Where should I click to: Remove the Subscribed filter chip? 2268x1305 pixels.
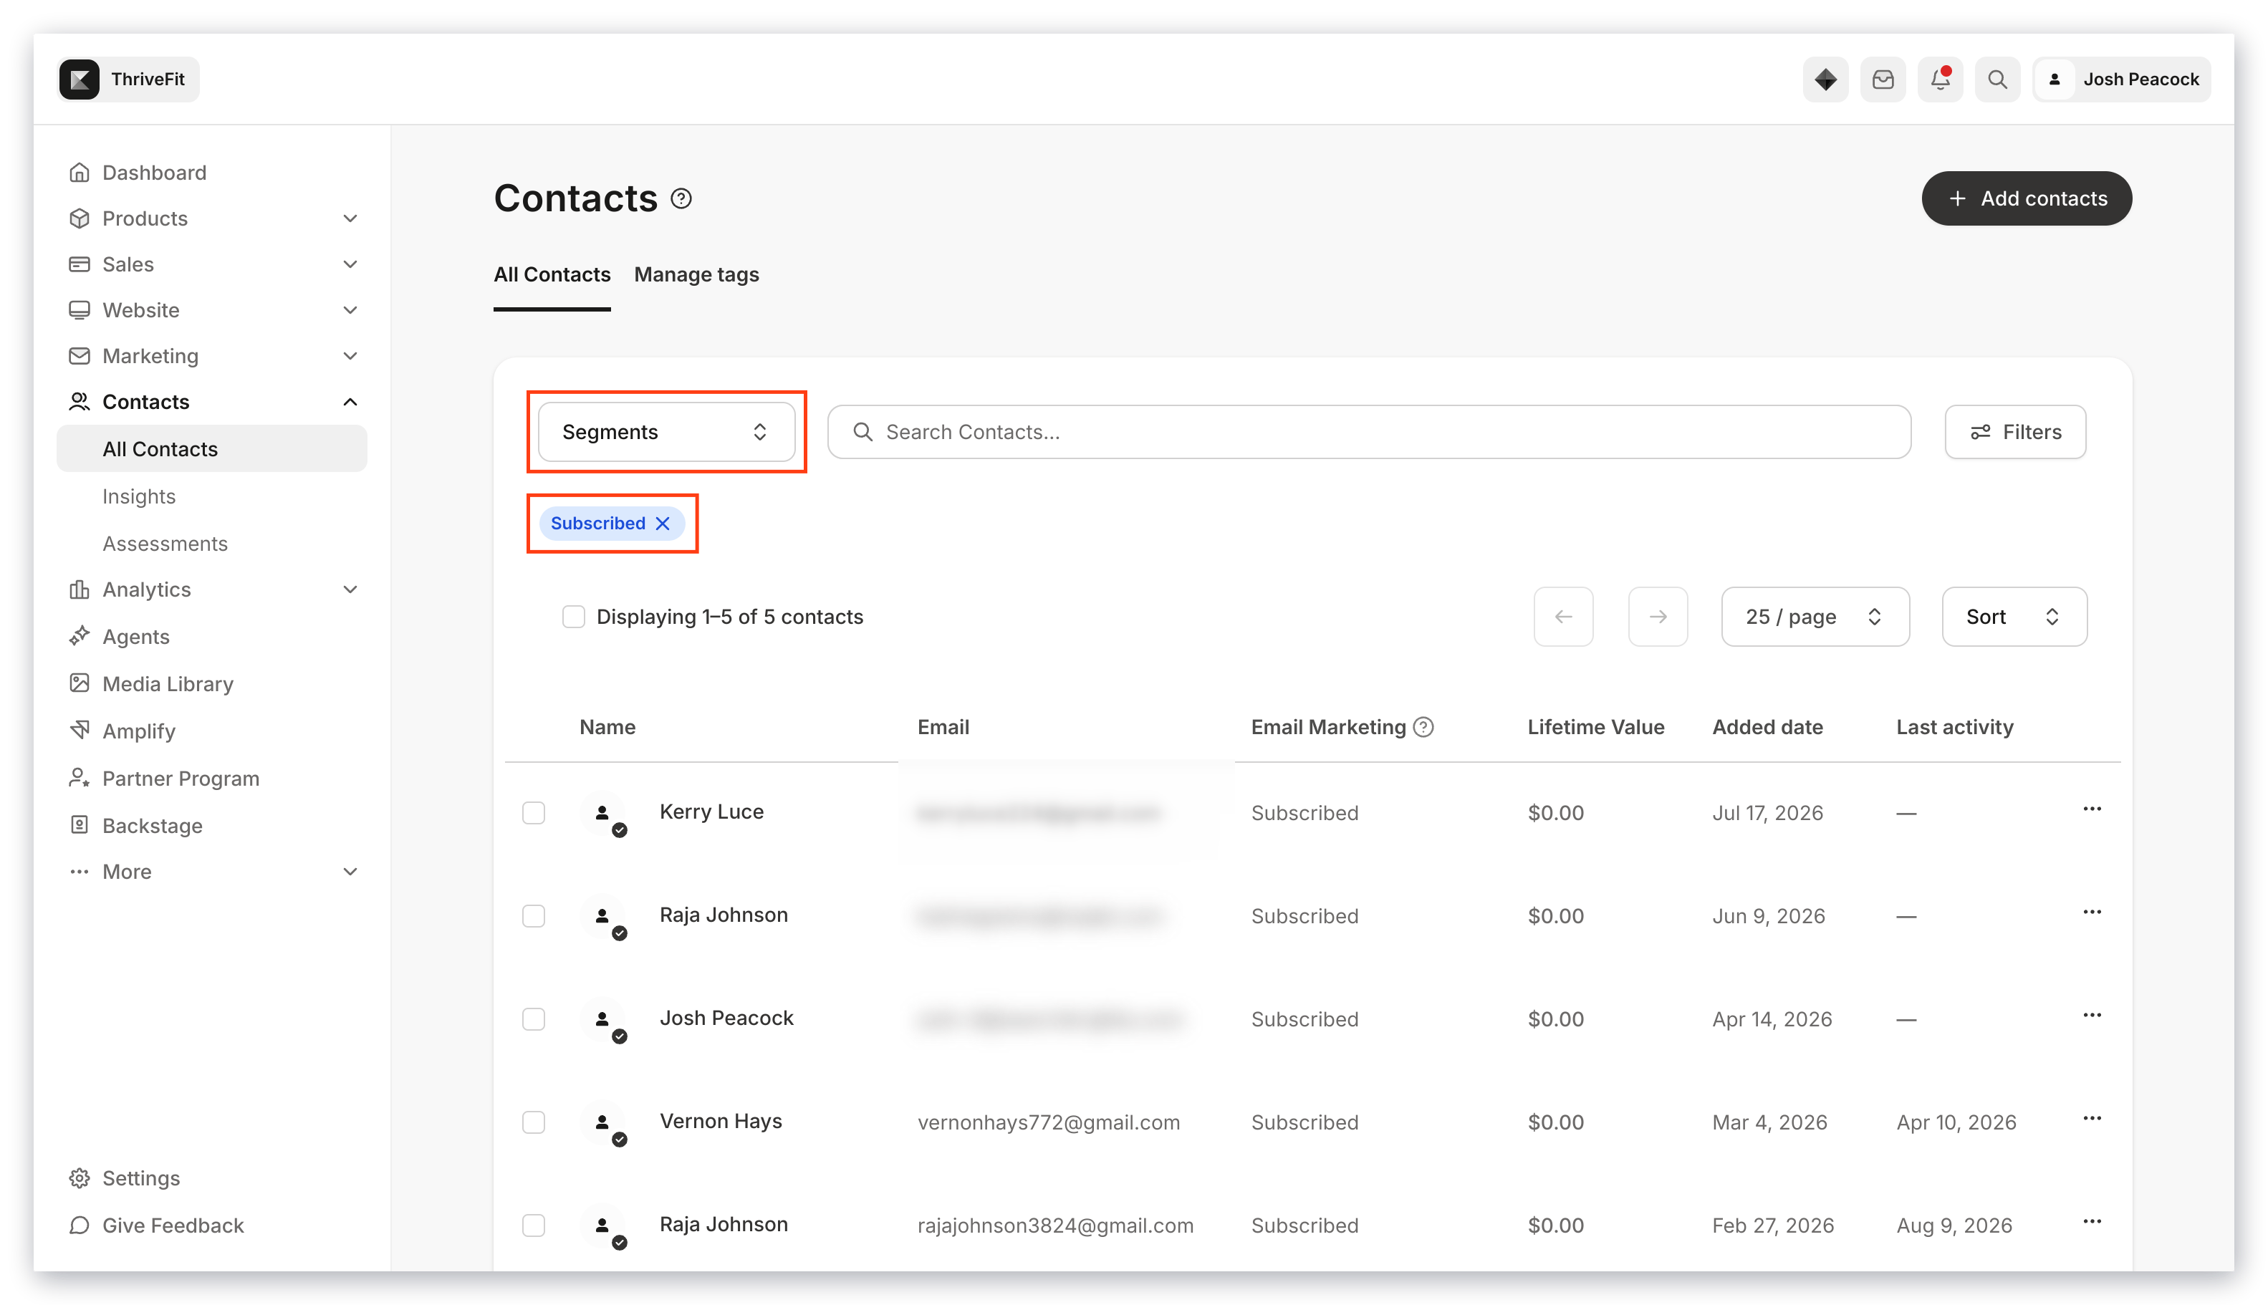click(663, 524)
